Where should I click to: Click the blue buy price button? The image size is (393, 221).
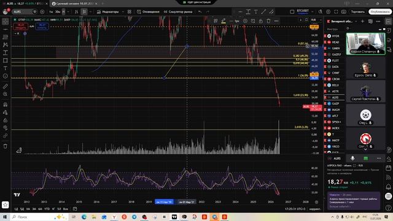42,26
